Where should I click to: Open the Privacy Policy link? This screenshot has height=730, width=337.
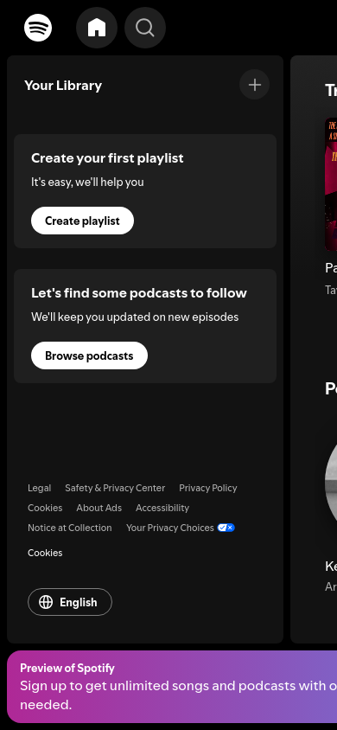207,488
